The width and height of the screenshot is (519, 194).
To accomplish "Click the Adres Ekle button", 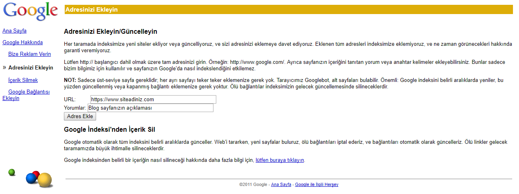I will pos(80,116).
